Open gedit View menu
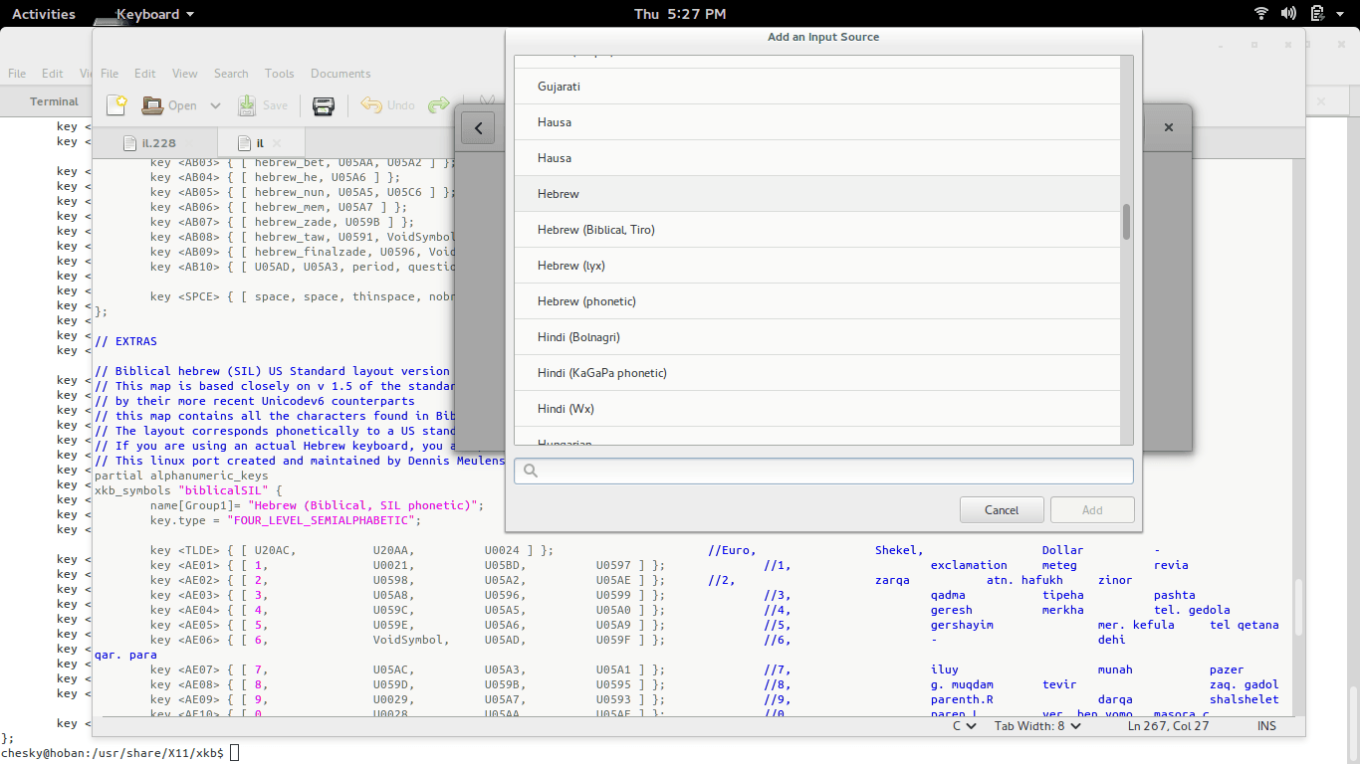Screen dimensions: 1360x764 point(185,74)
